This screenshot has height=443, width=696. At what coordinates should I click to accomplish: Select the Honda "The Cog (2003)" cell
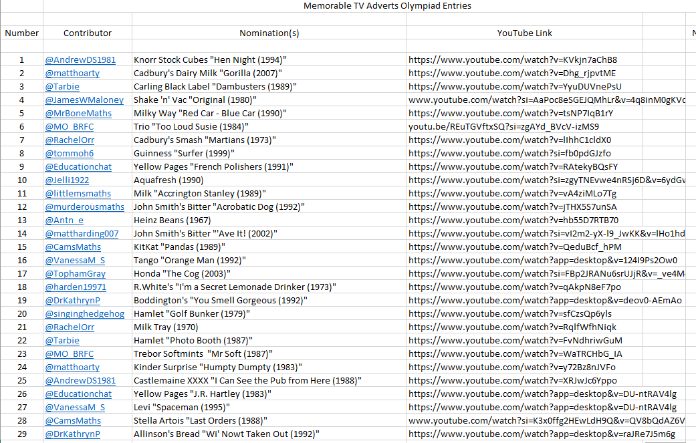click(269, 273)
